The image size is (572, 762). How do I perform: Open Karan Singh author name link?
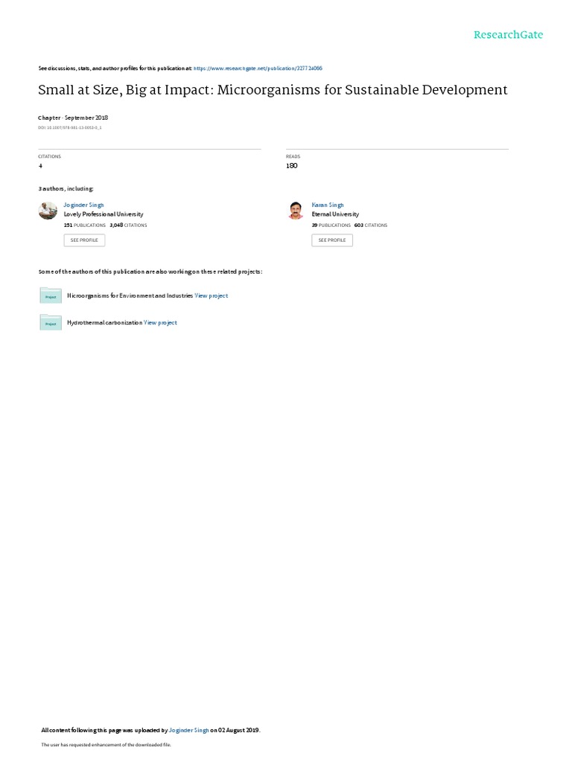coord(328,205)
